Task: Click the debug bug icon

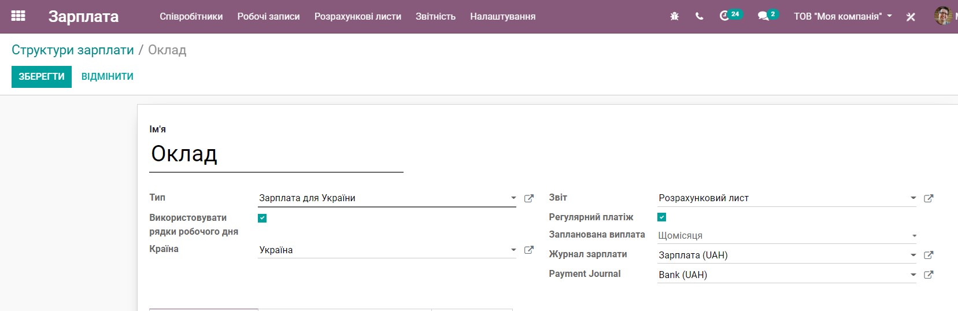Action: (674, 16)
